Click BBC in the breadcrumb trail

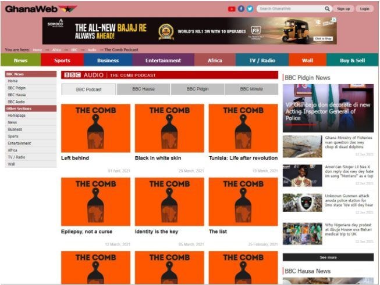[74, 50]
